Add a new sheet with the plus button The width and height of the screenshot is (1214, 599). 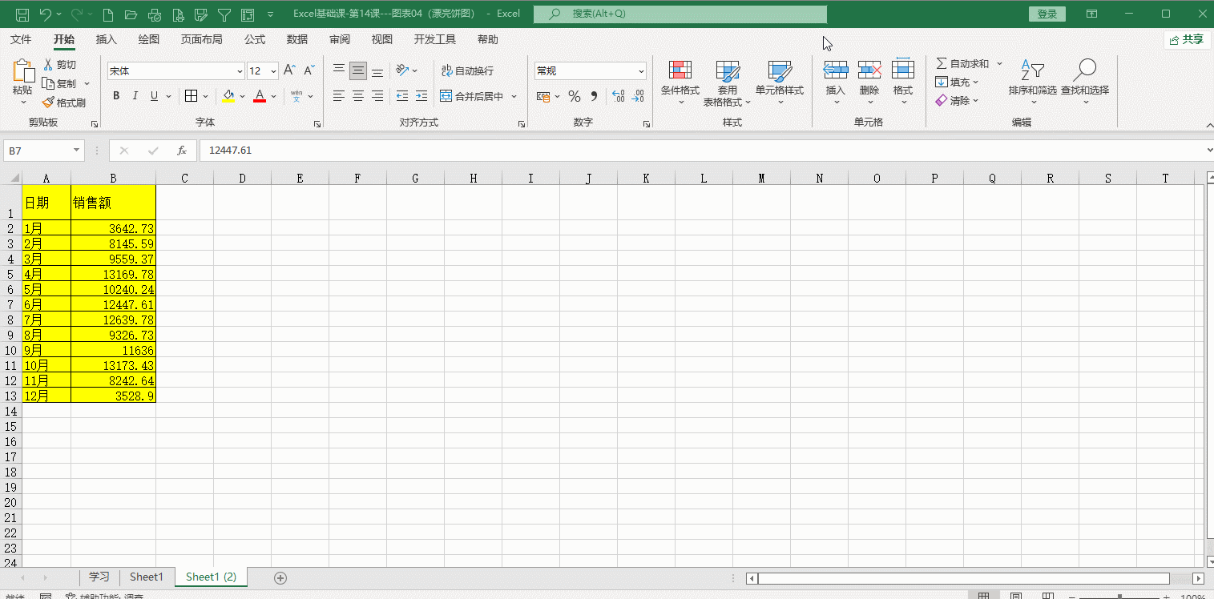pos(280,577)
